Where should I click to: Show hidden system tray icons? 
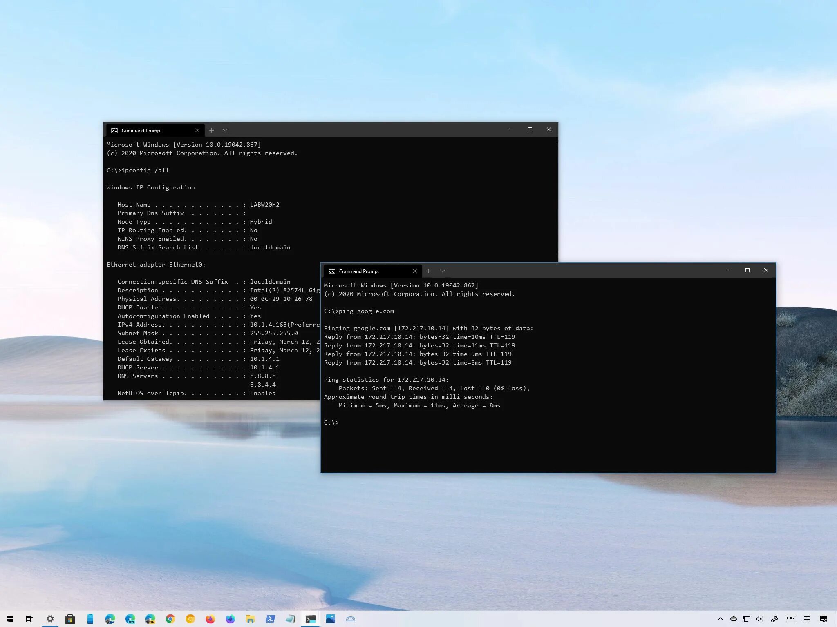tap(720, 619)
